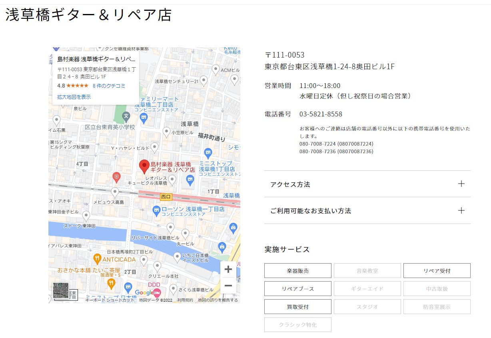This screenshot has height=338, width=491.
Task: Click キーボード ショートカット button on map
Action: coord(110,300)
